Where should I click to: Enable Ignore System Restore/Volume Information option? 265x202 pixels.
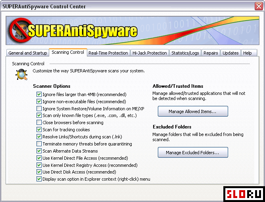tap(39, 108)
